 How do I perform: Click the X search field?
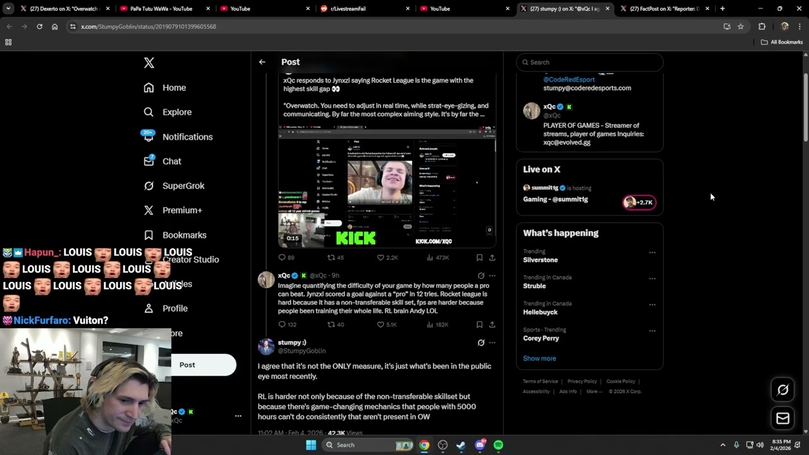coord(590,63)
